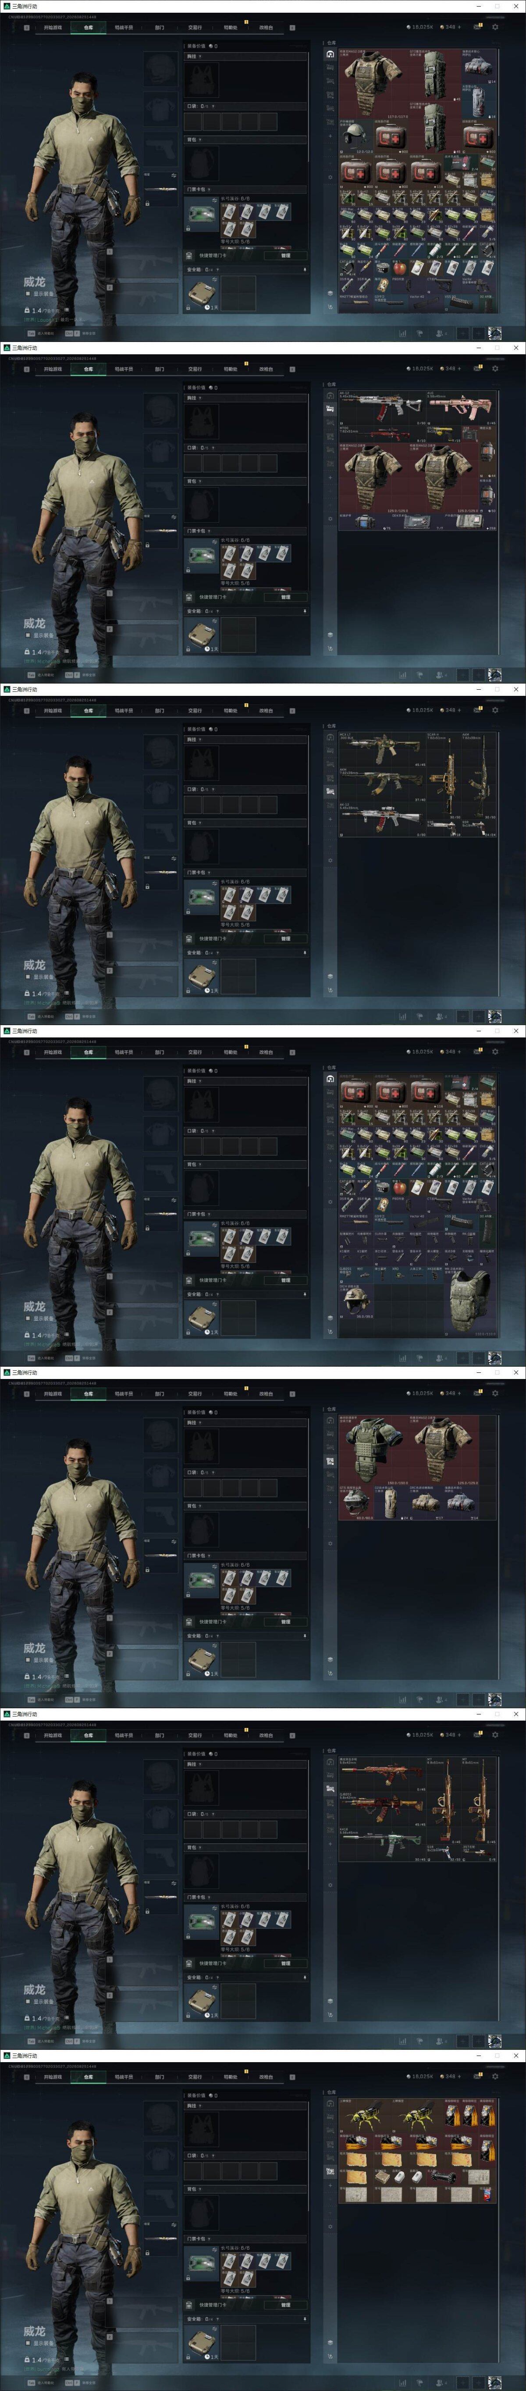
Task: Click settings gear in the medkit-and-armor stash window
Action: click(x=495, y=27)
